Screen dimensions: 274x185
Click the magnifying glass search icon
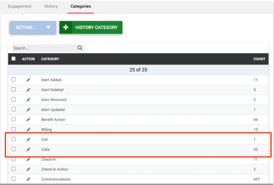coord(80,48)
